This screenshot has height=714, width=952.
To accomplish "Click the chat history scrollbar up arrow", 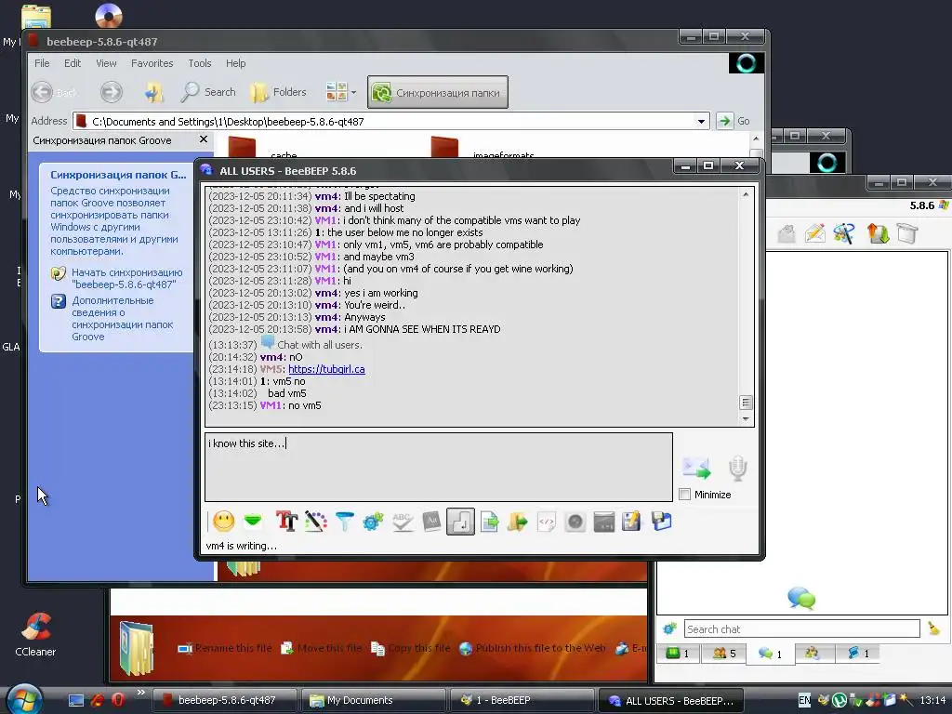I will 746,194.
